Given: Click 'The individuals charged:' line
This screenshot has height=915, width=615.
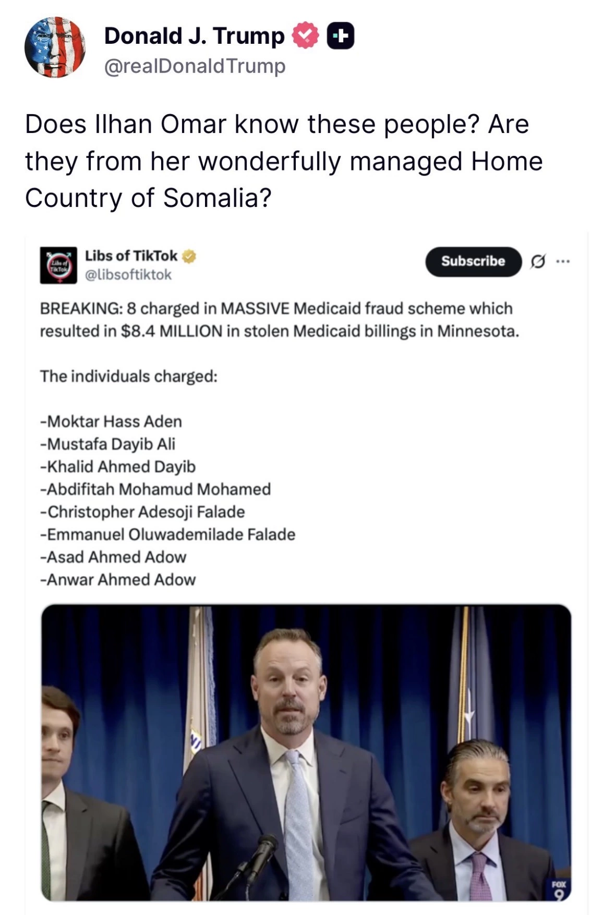Looking at the screenshot, I should pos(129,376).
